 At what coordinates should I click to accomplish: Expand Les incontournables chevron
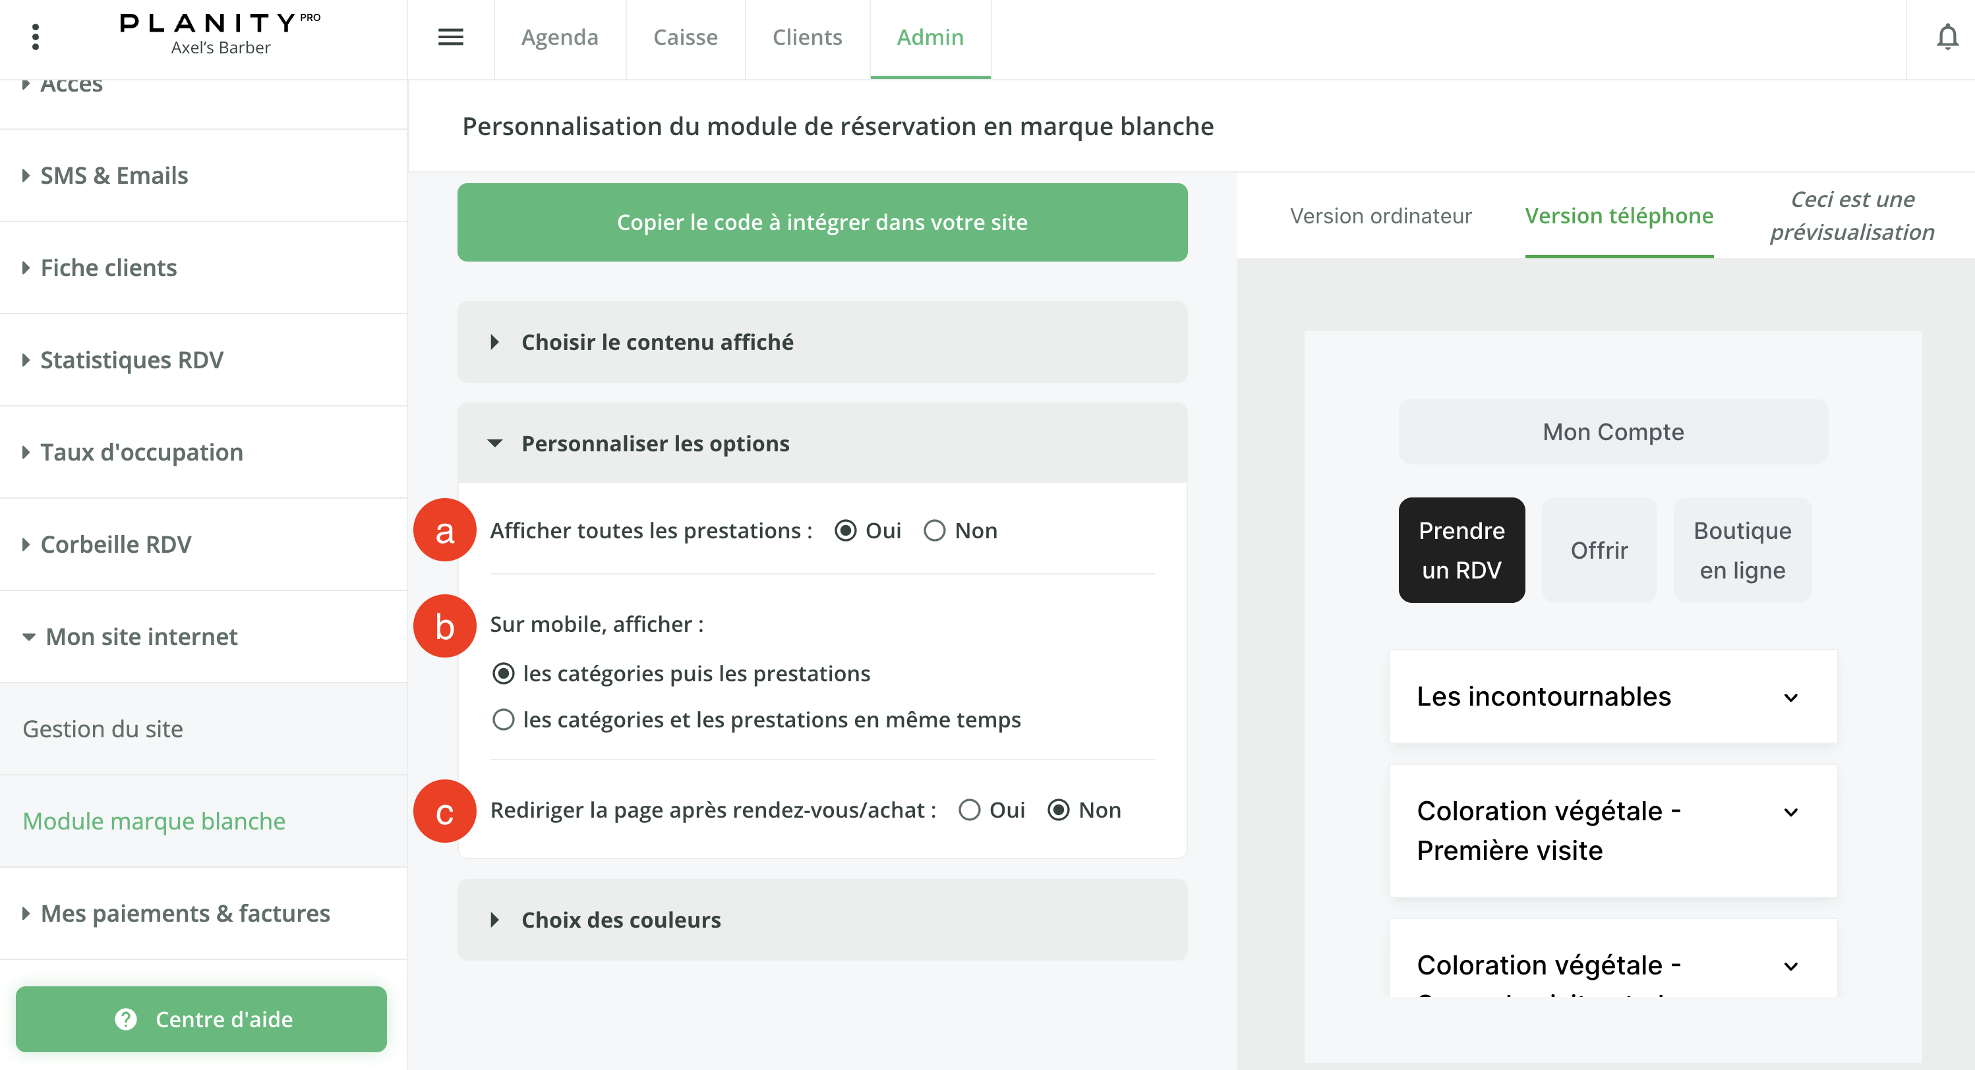coord(1790,698)
